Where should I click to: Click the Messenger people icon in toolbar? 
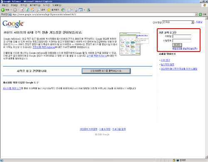coord(88,10)
